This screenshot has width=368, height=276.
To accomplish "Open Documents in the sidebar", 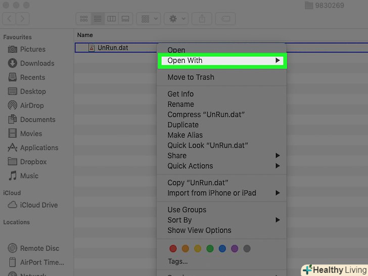I will (32, 119).
